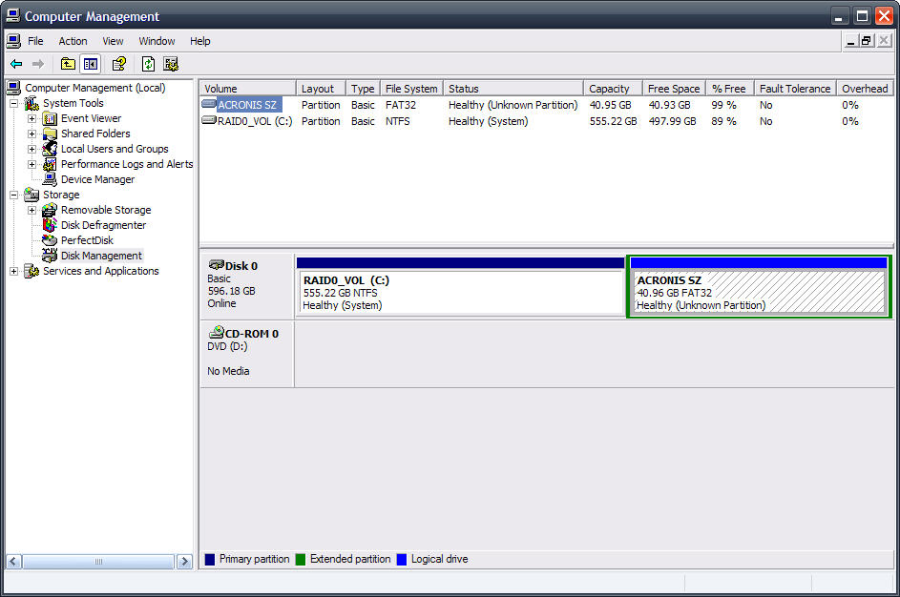This screenshot has width=900, height=597.
Task: Sort by the Status column header
Action: coord(513,89)
